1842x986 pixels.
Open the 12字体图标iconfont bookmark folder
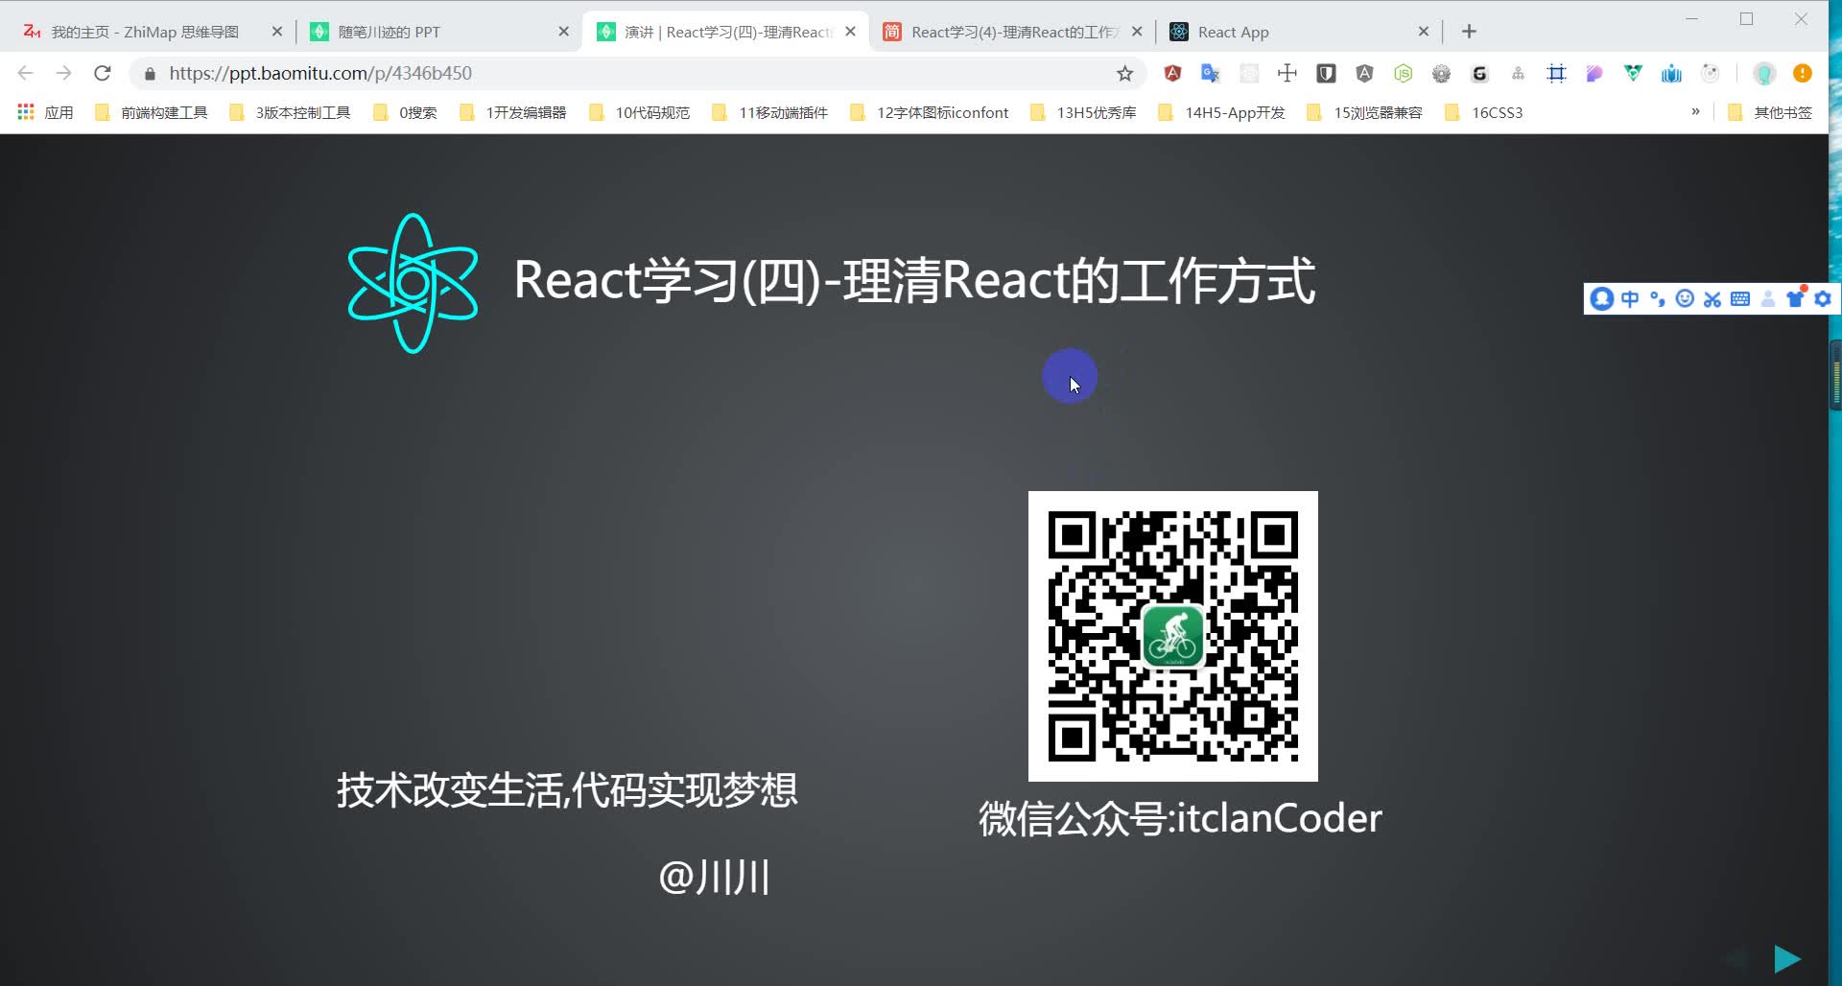(x=930, y=112)
